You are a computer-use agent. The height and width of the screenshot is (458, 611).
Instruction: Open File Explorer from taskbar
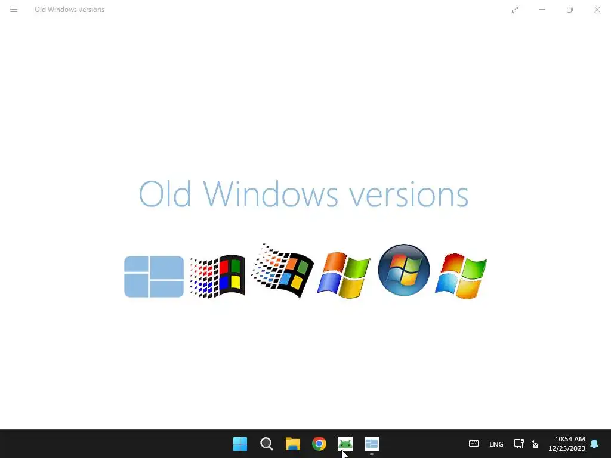[x=292, y=444]
